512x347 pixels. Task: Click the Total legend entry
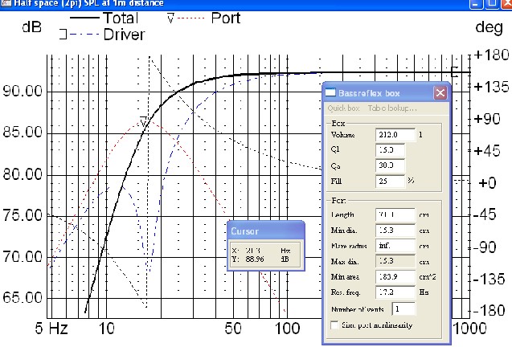click(104, 18)
